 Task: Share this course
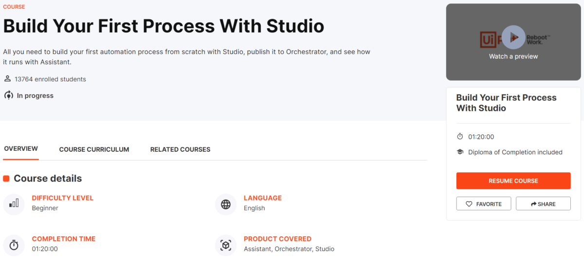pos(543,204)
